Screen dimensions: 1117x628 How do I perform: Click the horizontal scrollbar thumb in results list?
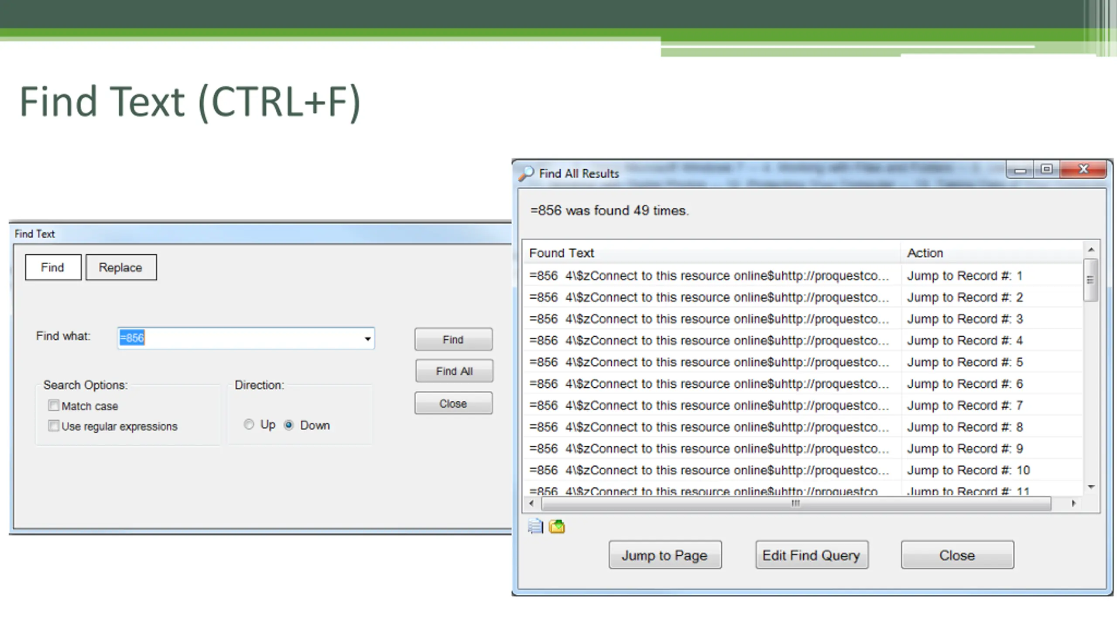click(796, 504)
